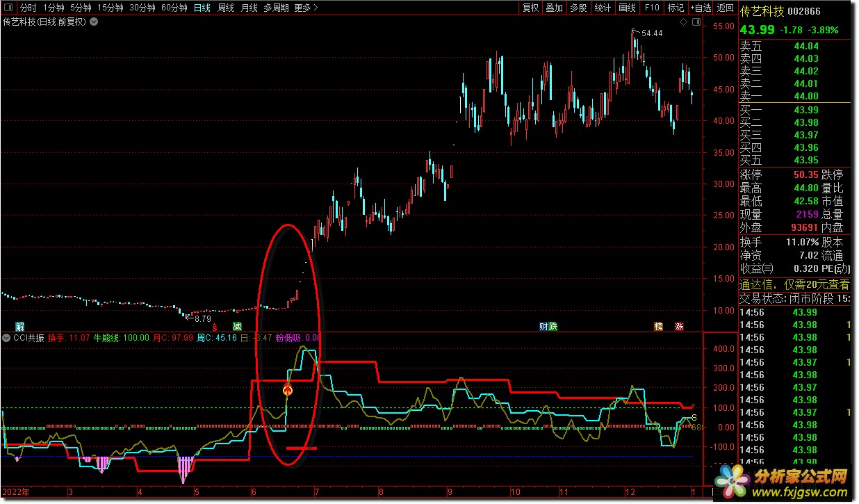Image resolution: width=859 pixels, height=504 pixels.
Task: Click the window layout icon beside the diamond icon
Action: pos(696,22)
